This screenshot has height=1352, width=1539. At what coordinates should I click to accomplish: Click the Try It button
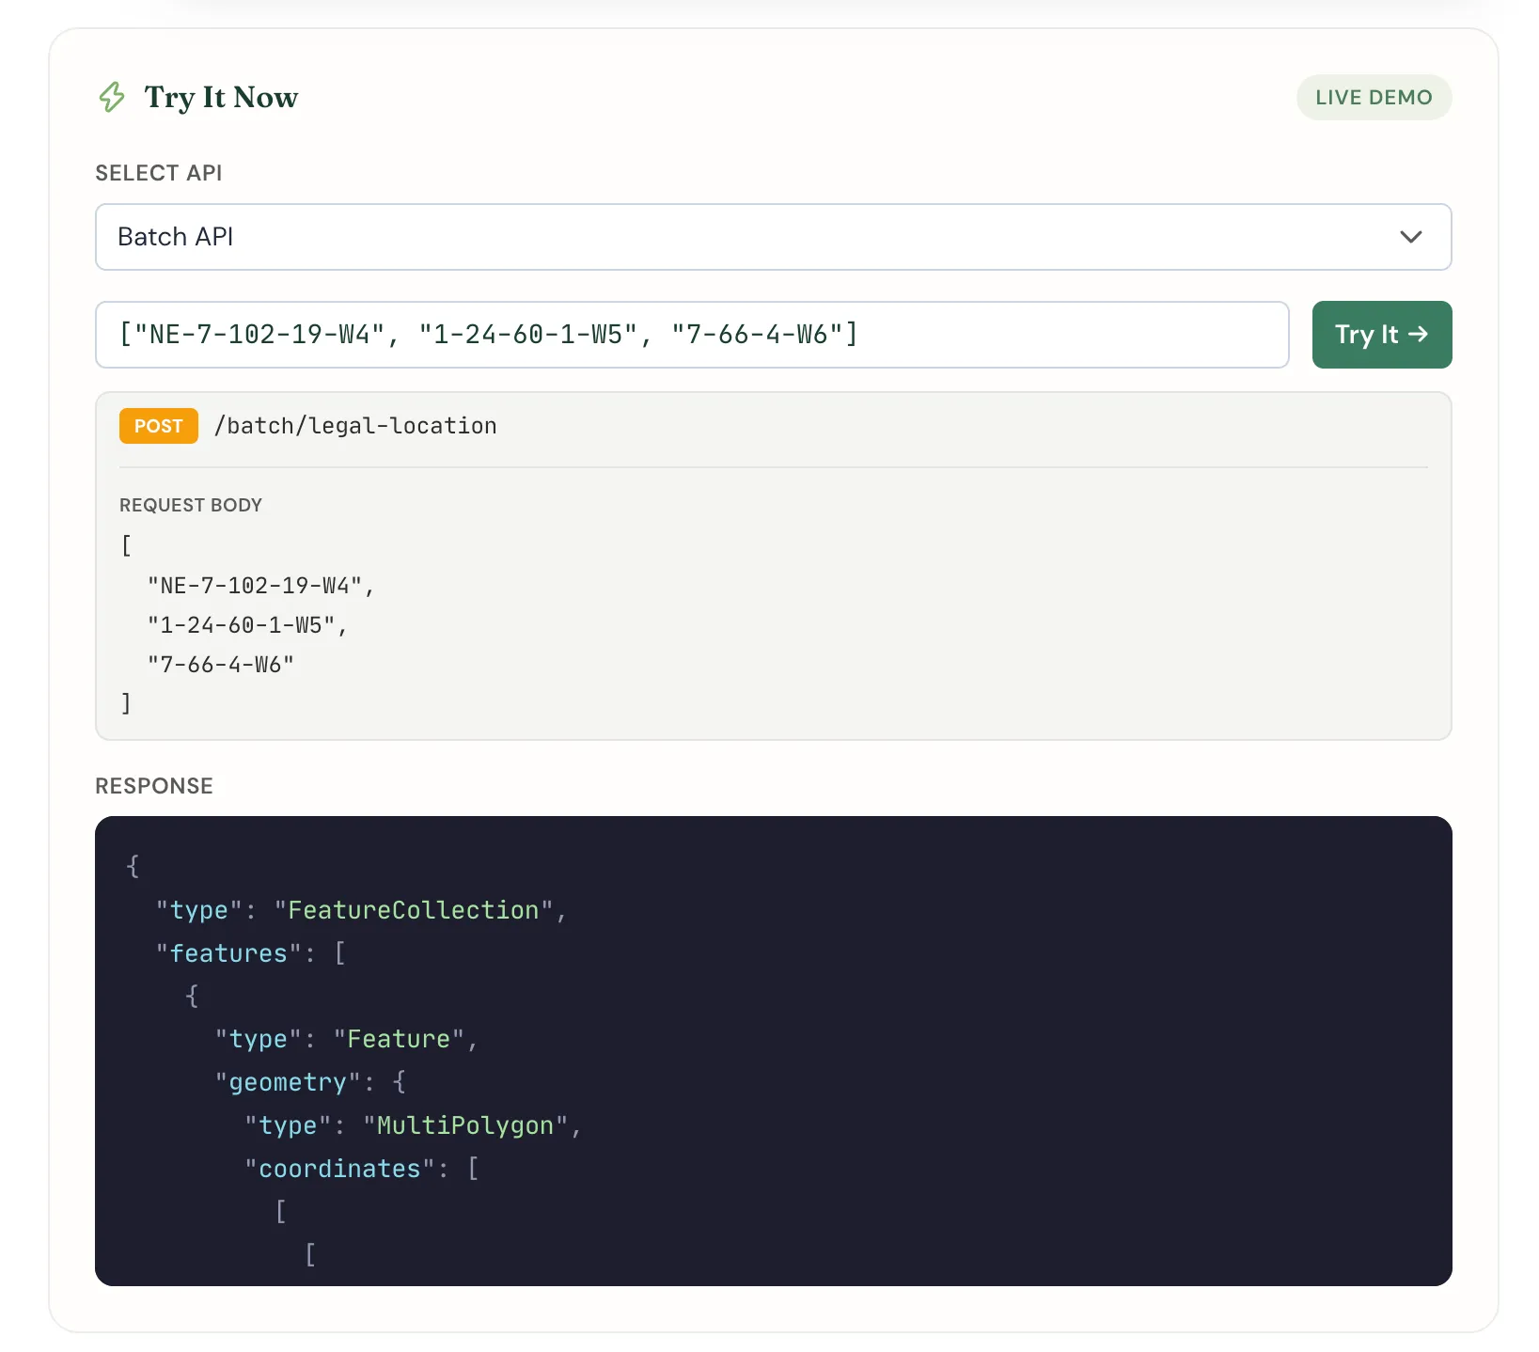[1381, 335]
